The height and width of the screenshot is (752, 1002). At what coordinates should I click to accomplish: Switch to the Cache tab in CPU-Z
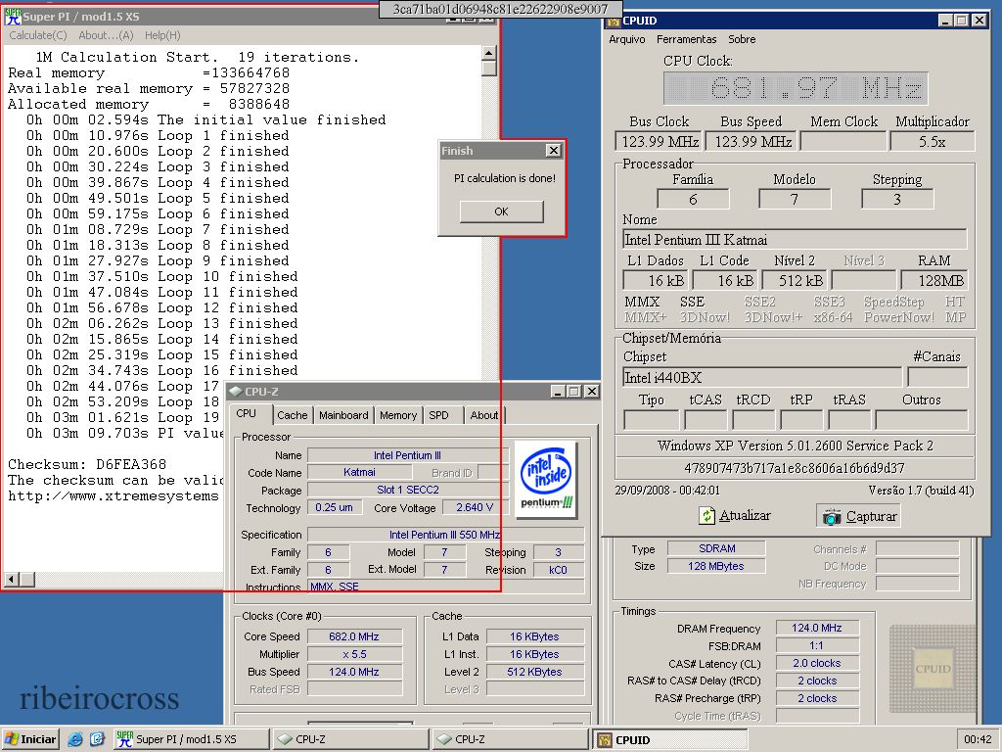(292, 415)
